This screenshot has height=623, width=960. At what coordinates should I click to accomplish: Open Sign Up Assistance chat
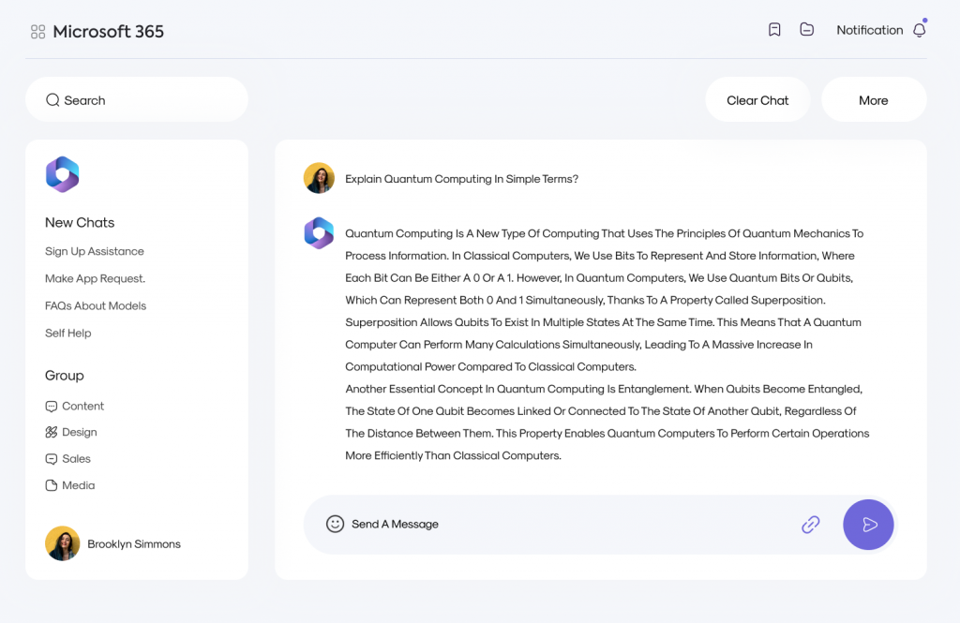click(x=95, y=251)
